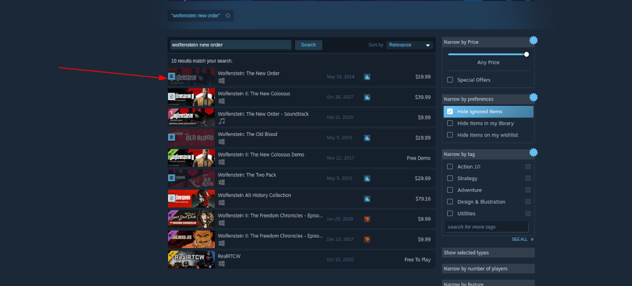Tick the Design & Illustration tag checkbox
Viewport: 632px width, 286px height.
pyautogui.click(x=450, y=202)
